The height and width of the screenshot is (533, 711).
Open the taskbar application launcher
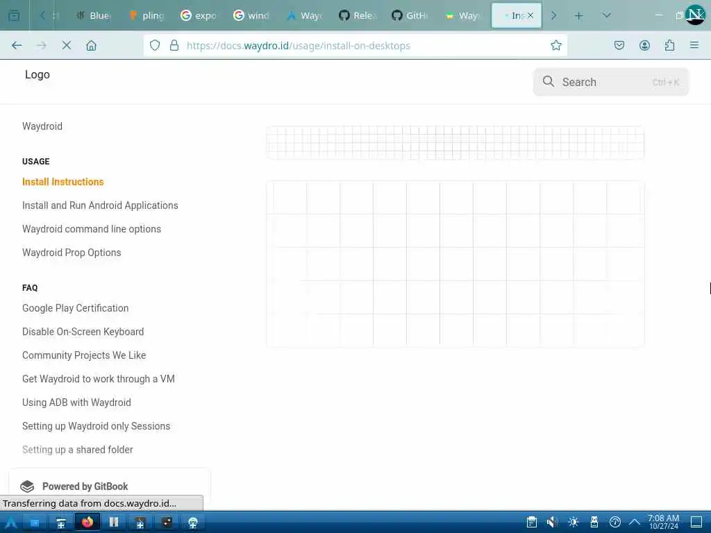click(x=11, y=523)
